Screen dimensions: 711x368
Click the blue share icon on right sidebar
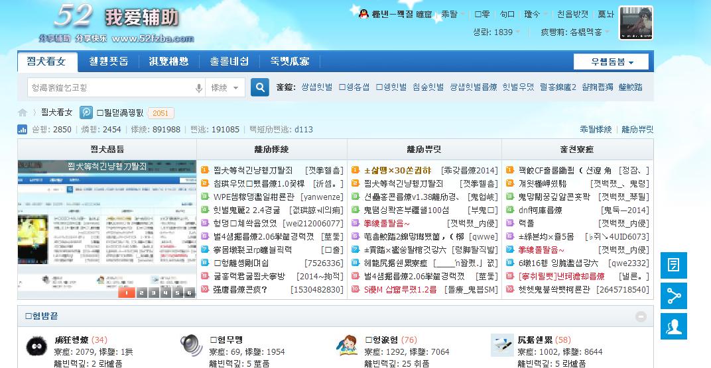[x=674, y=296]
